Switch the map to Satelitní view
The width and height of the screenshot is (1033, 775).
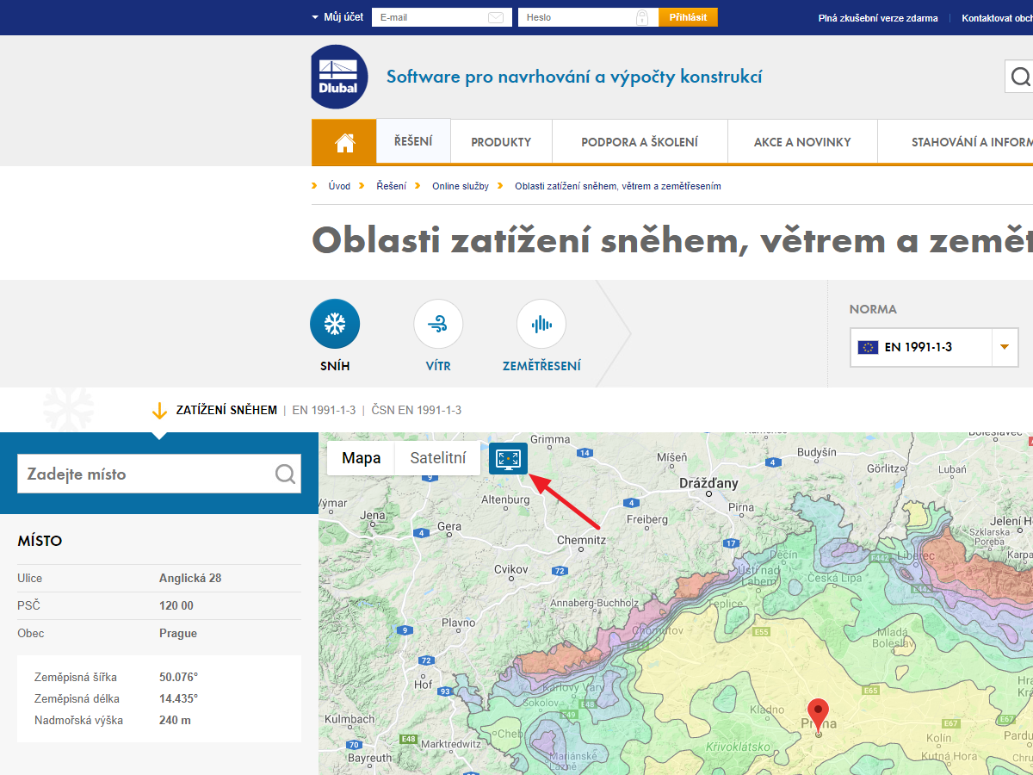coord(437,458)
